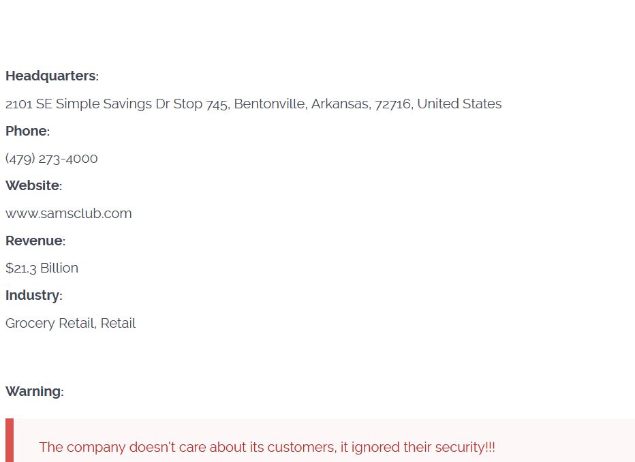The image size is (635, 462).
Task: Click the zip code 72716
Action: pyautogui.click(x=394, y=104)
